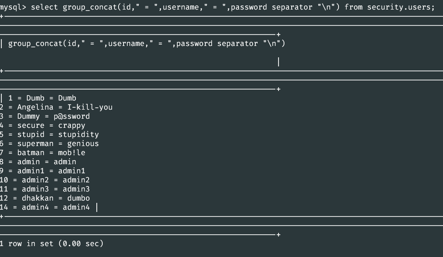Click the row starting with 10 = admin2
This screenshot has height=257, width=443.
45,180
